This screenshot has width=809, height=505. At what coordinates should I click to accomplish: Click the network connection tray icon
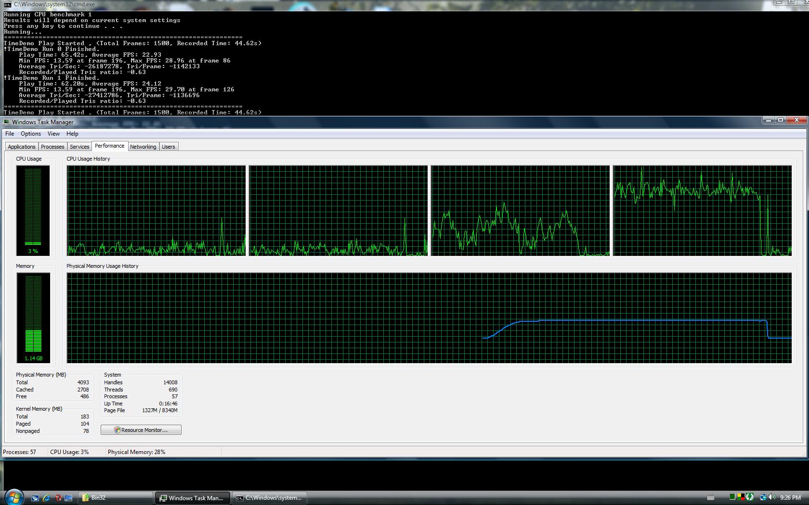click(763, 497)
